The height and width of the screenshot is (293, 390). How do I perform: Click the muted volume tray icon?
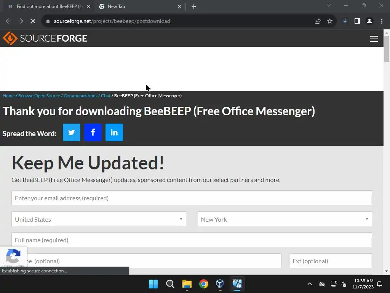(x=344, y=284)
